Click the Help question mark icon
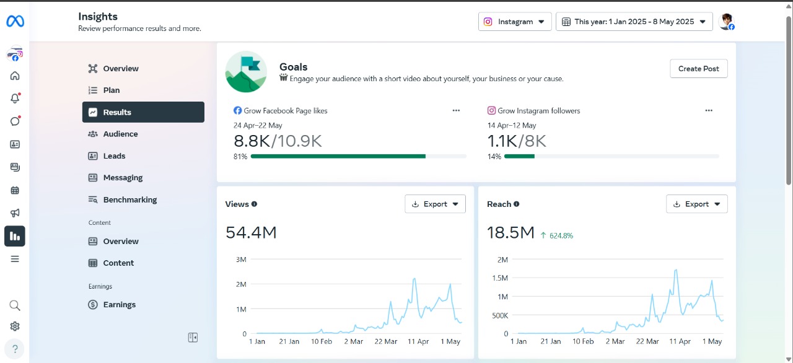This screenshot has width=793, height=363. click(15, 348)
